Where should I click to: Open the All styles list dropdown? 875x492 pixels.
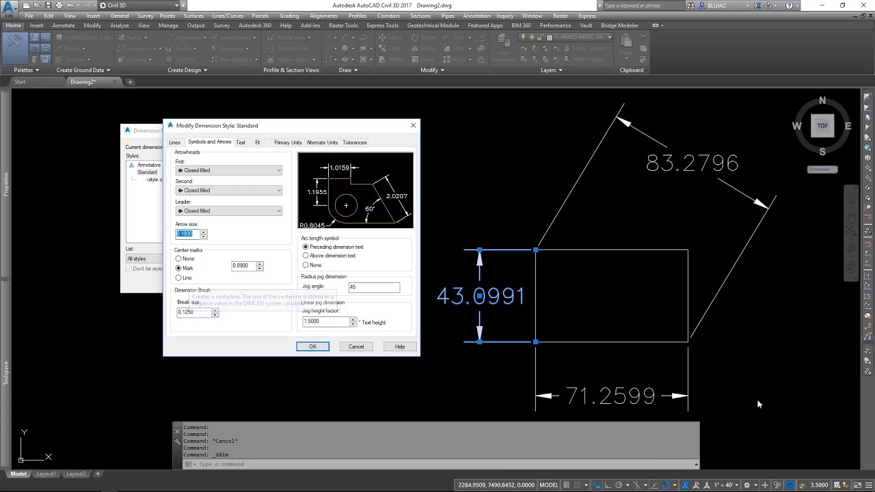144,259
